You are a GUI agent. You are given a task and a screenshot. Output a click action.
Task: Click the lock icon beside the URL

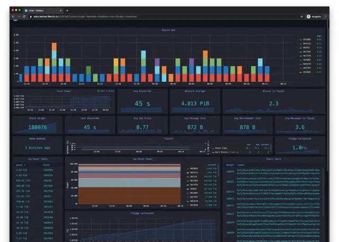[31, 16]
